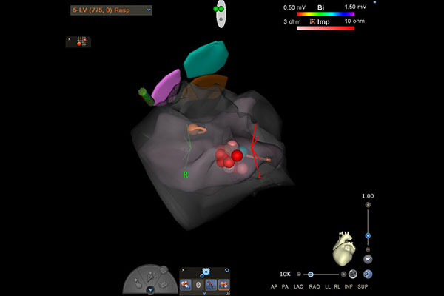
Task: Click the torso orientation icon at top
Action: pos(220,13)
